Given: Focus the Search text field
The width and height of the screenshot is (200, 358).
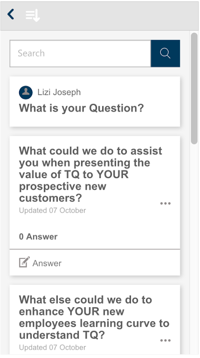Looking at the screenshot, I should point(80,54).
